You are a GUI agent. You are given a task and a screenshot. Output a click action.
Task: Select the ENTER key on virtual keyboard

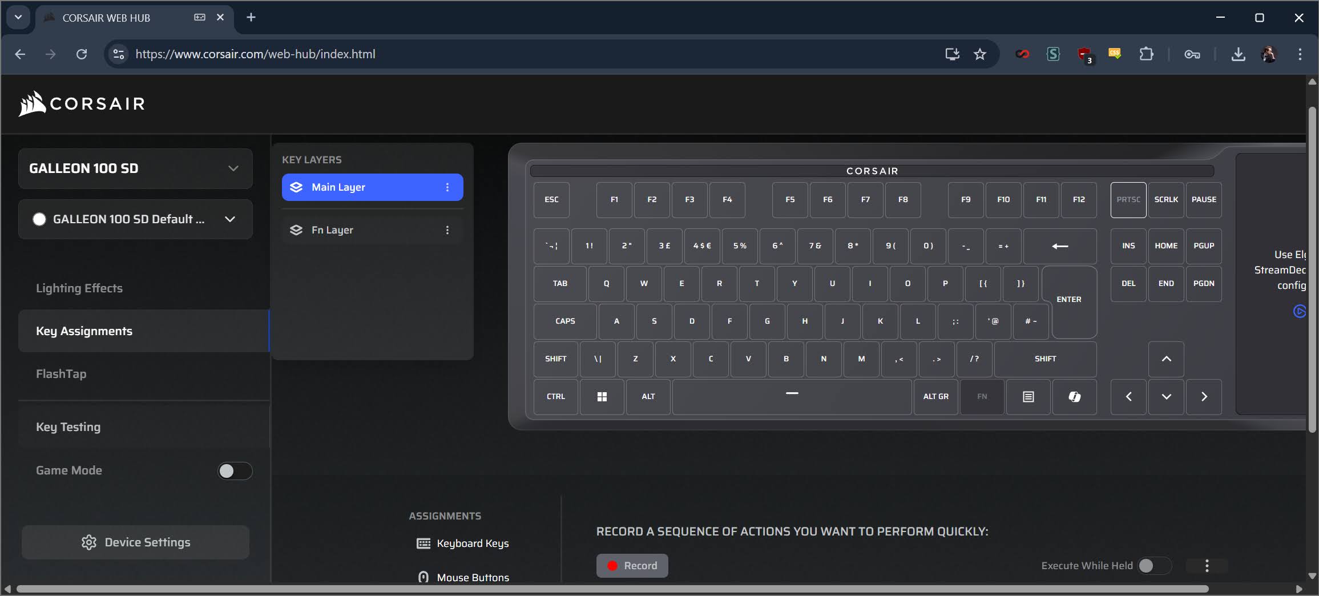(1069, 302)
